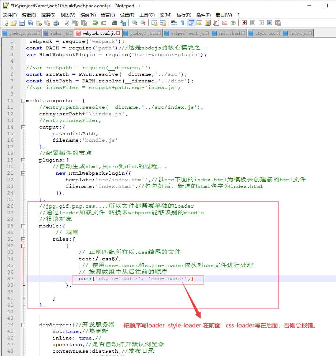Click the Paste clipboard icon
Screen dimensions: 336x356
[84, 23]
